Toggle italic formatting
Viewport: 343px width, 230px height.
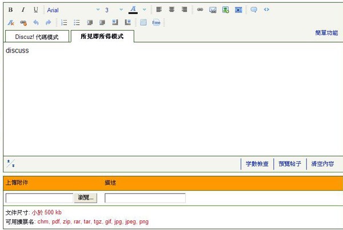tap(23, 10)
